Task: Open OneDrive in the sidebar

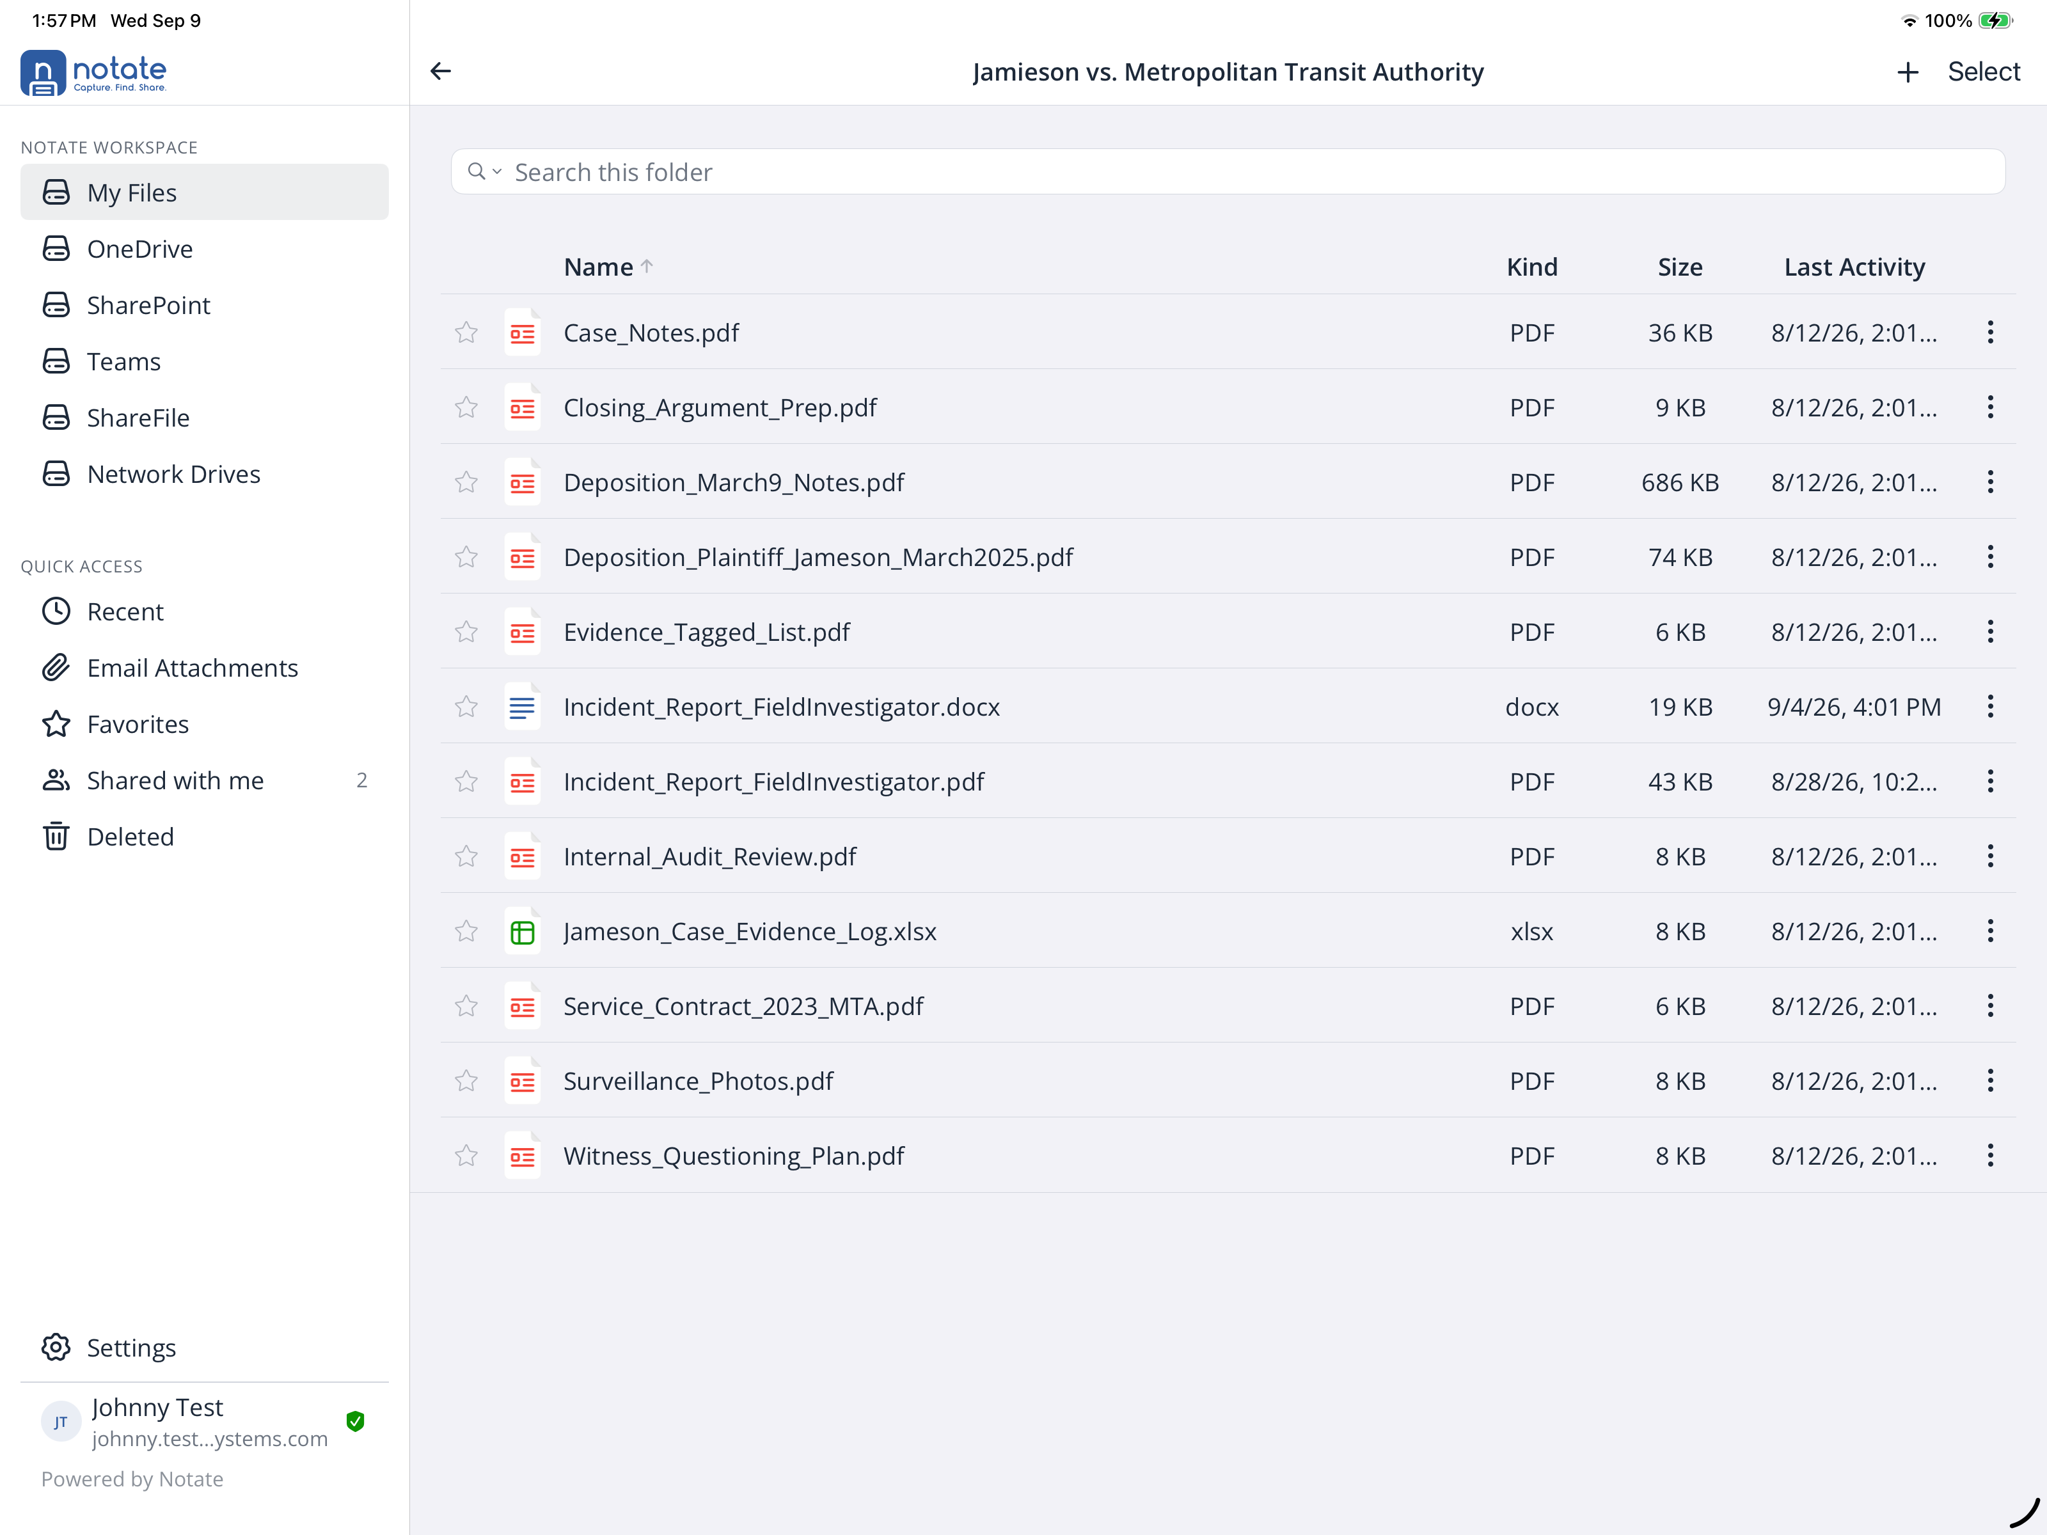Action: (205, 249)
